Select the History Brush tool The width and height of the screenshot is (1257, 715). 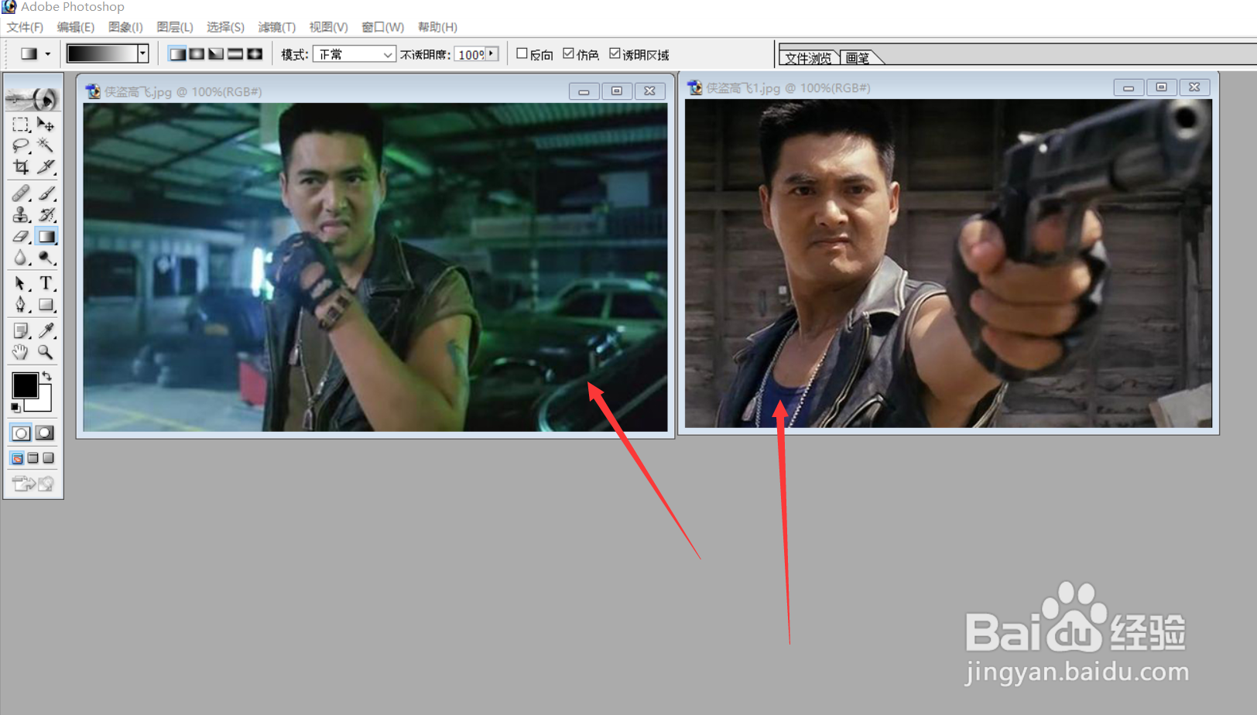[46, 214]
